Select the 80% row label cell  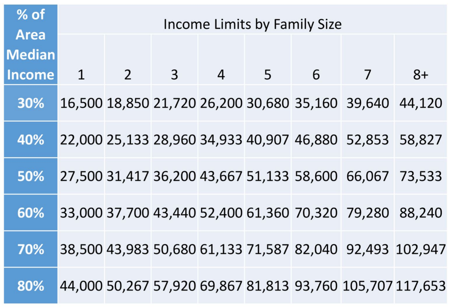(x=30, y=286)
